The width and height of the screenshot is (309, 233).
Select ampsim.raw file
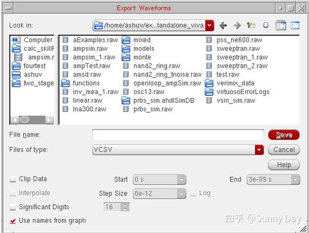coord(85,49)
